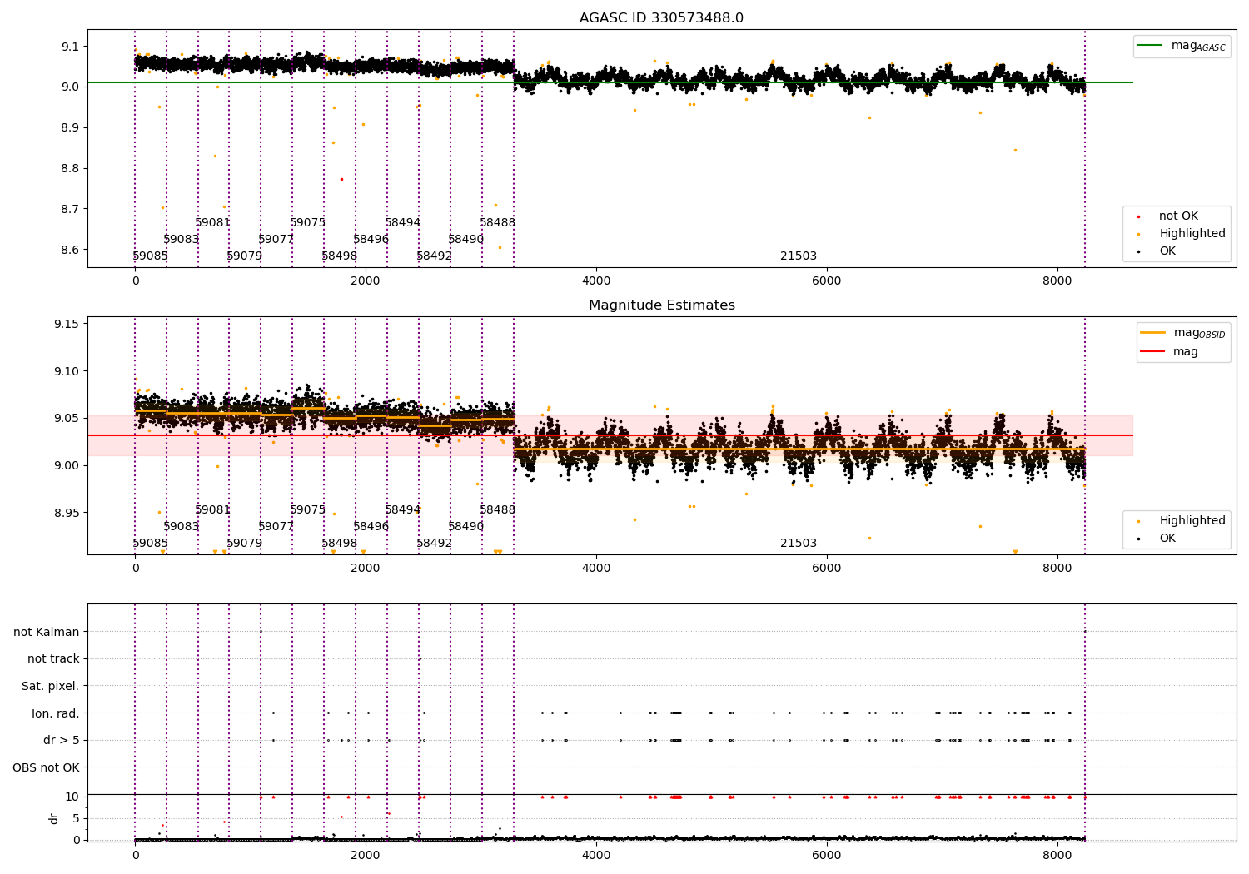Click OBSID label 21503 in the Magnitude Estimates plot
The height and width of the screenshot is (874, 1249).
tap(799, 543)
